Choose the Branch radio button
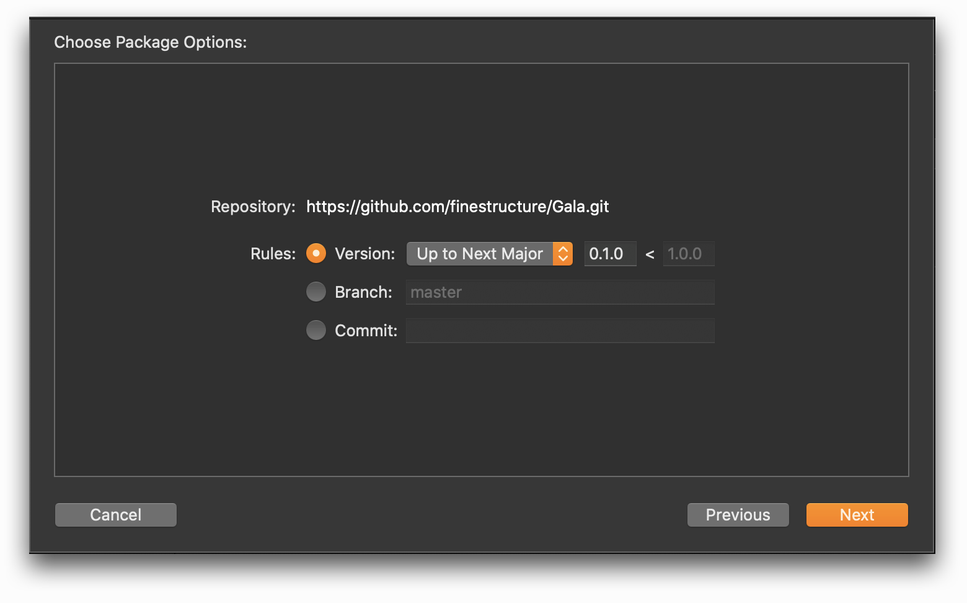This screenshot has height=603, width=967. tap(316, 292)
